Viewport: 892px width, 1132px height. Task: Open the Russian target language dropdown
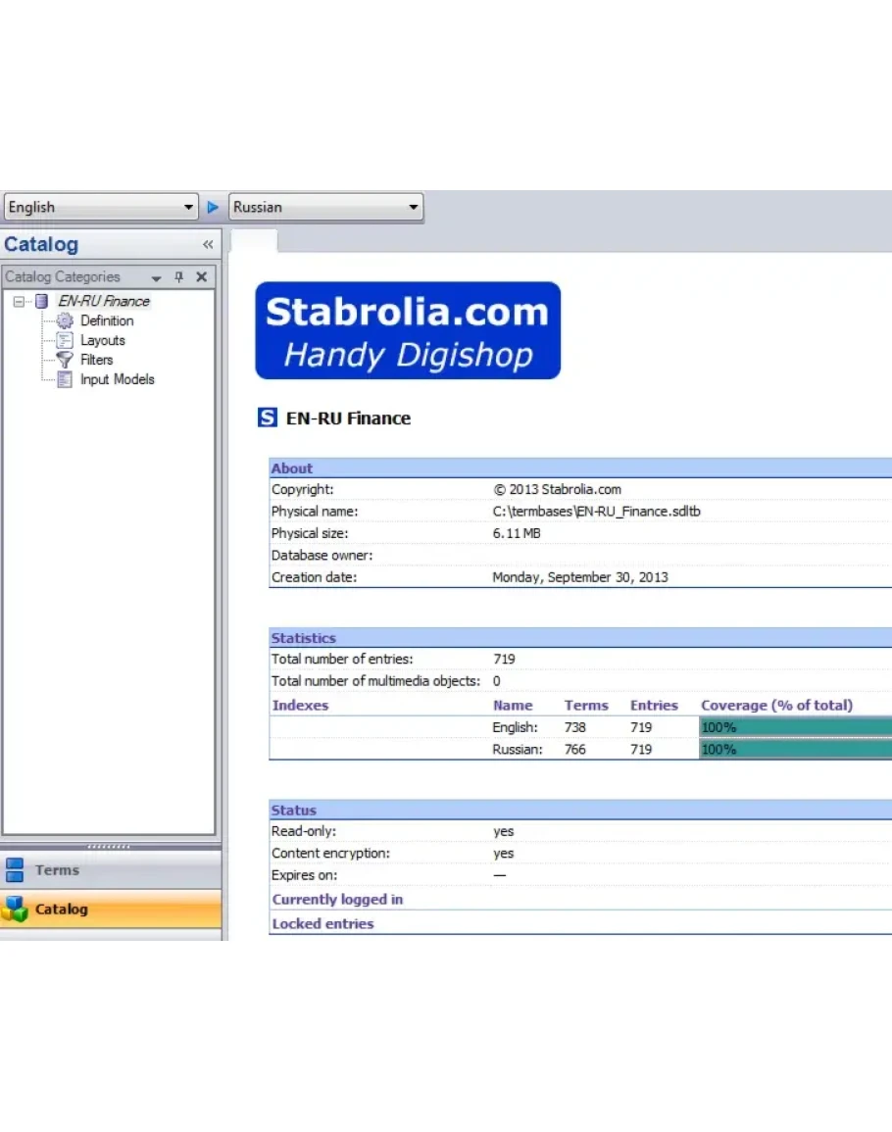pyautogui.click(x=413, y=208)
